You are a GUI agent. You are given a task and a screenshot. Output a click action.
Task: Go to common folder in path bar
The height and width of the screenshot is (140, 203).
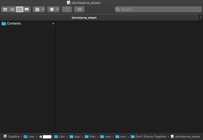point(121,137)
